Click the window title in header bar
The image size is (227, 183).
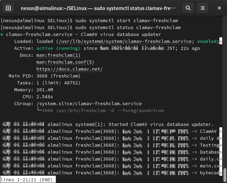pyautogui.click(x=98, y=8)
